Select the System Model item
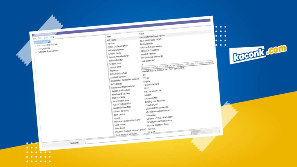 (116, 60)
